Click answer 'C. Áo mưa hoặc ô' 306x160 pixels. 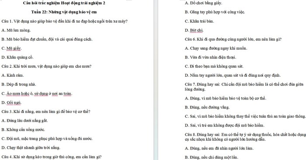pos(37,94)
